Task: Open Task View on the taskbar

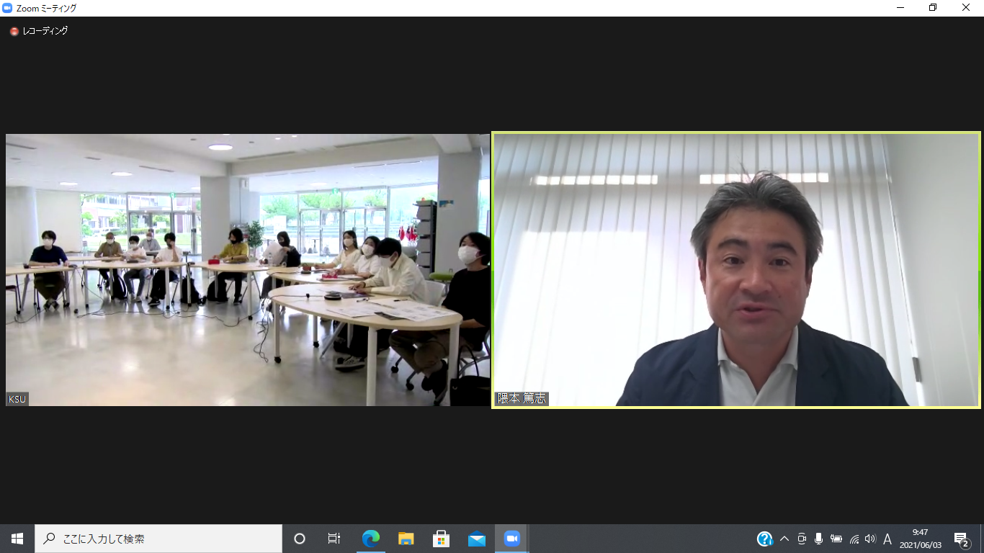Action: (334, 539)
